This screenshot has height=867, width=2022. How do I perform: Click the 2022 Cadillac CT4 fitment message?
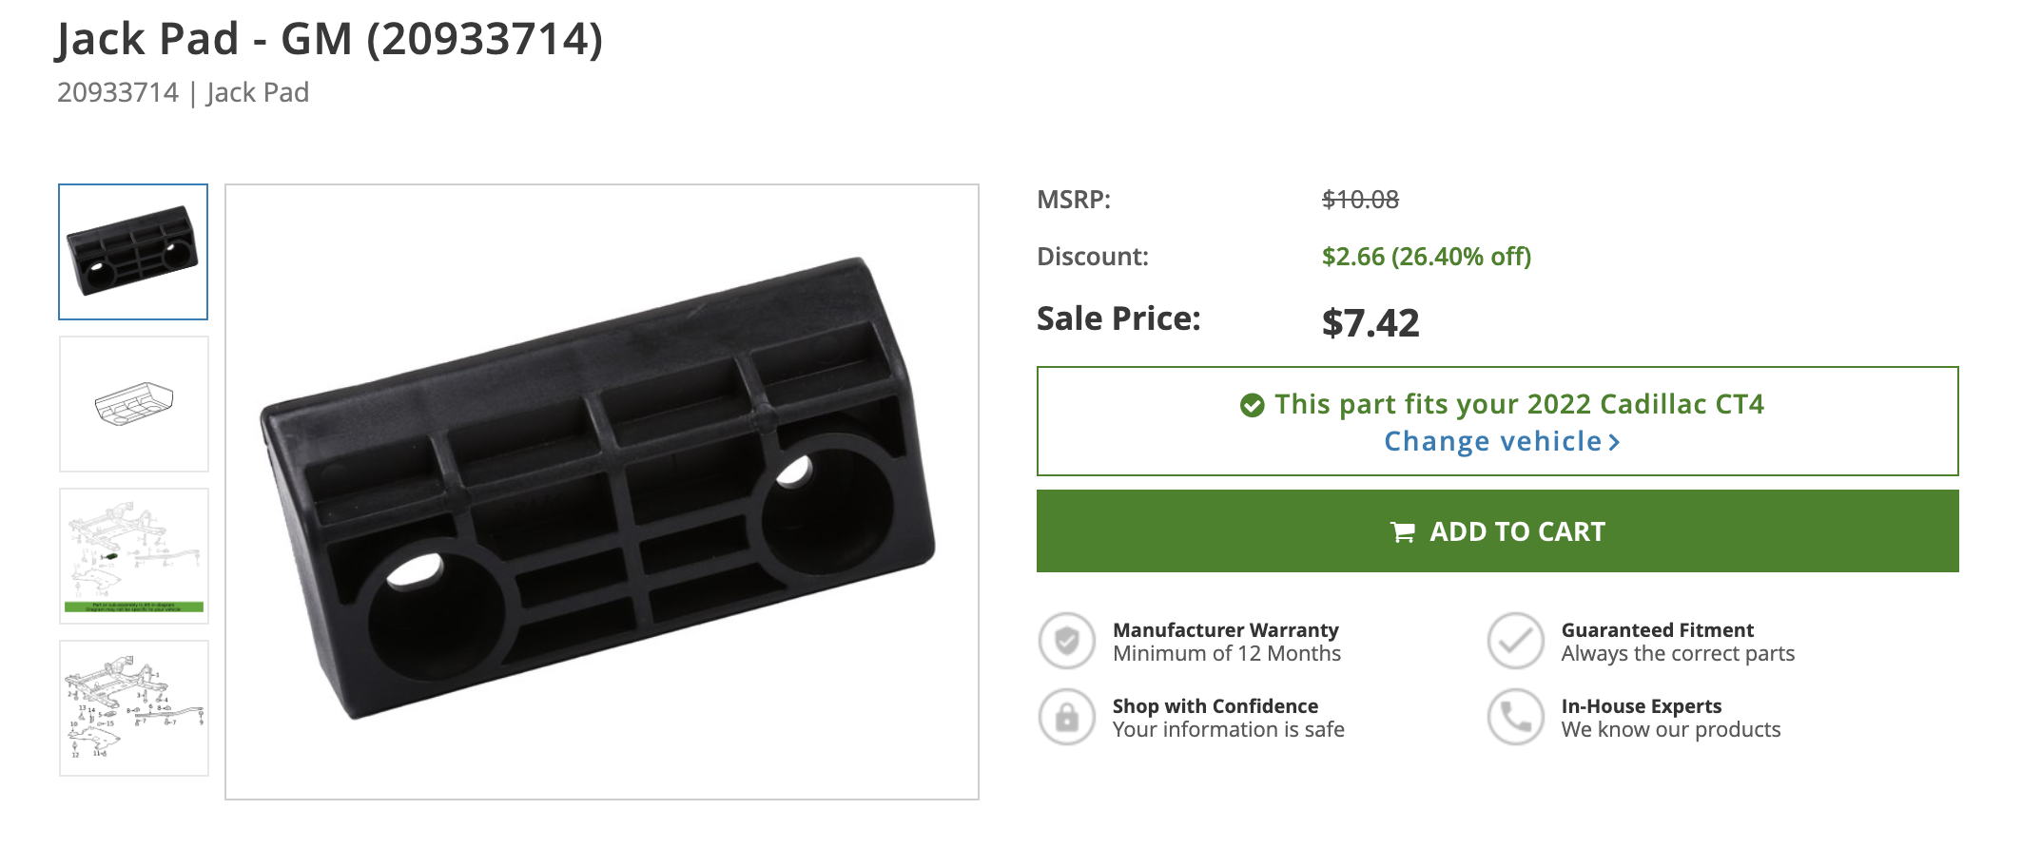click(x=1519, y=405)
